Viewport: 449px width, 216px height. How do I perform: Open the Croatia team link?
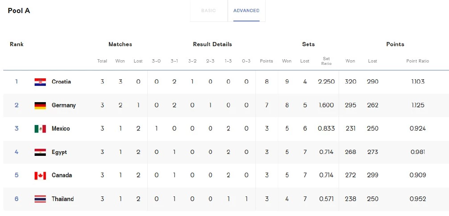pyautogui.click(x=61, y=82)
